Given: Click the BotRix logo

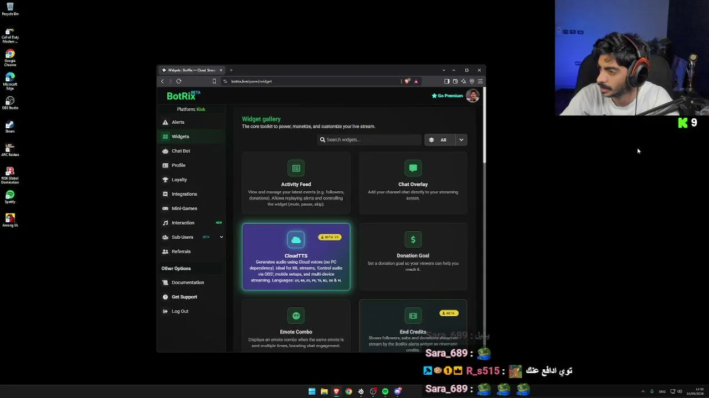Looking at the screenshot, I should [x=183, y=96].
